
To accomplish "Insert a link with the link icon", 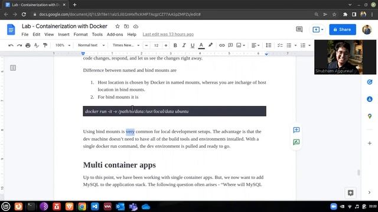I will [222, 45].
